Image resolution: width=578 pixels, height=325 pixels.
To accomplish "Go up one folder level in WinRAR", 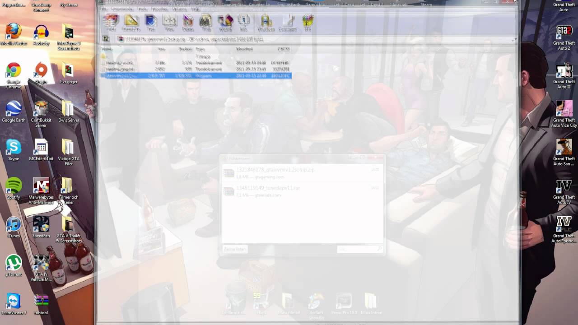I will coord(106,39).
